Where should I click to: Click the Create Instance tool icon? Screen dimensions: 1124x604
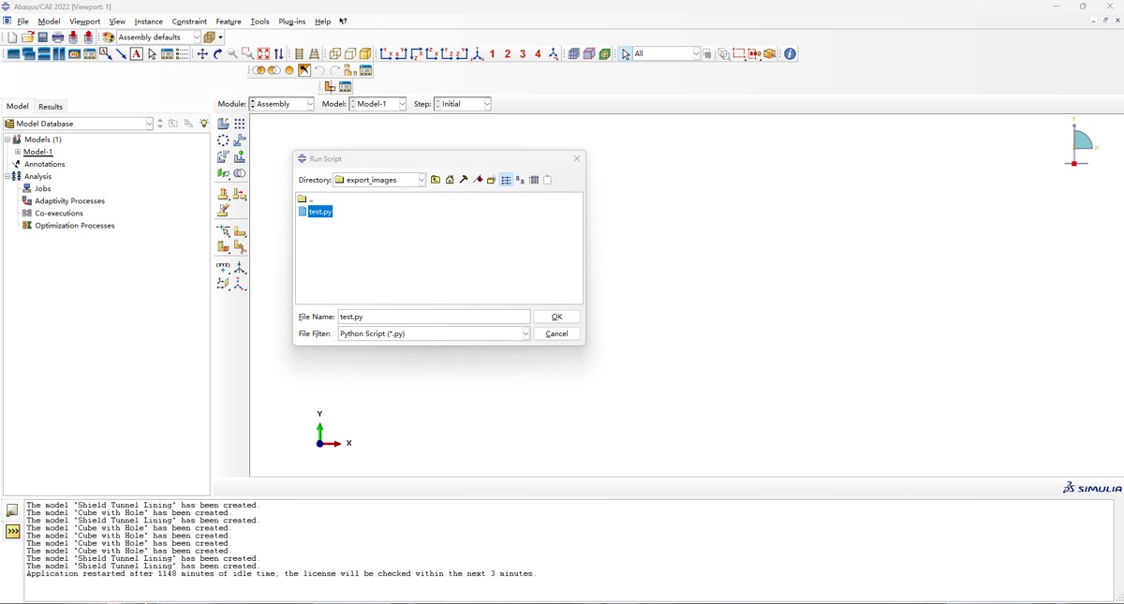click(x=223, y=124)
